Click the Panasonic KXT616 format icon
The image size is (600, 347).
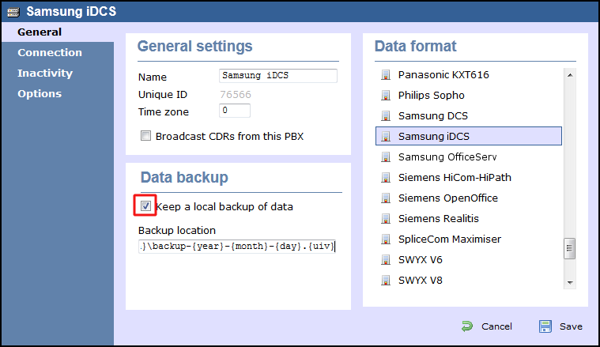click(x=386, y=74)
